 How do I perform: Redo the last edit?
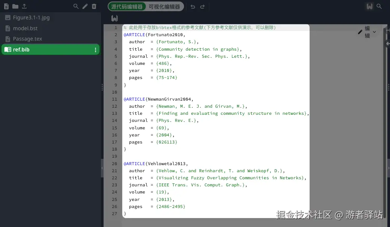pyautogui.click(x=202, y=7)
